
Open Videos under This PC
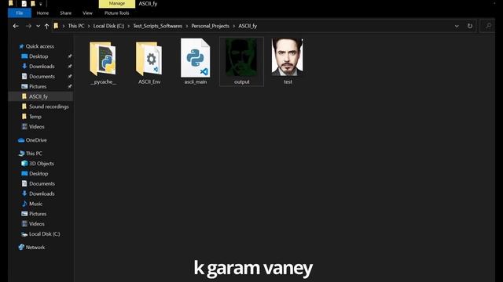tap(37, 224)
